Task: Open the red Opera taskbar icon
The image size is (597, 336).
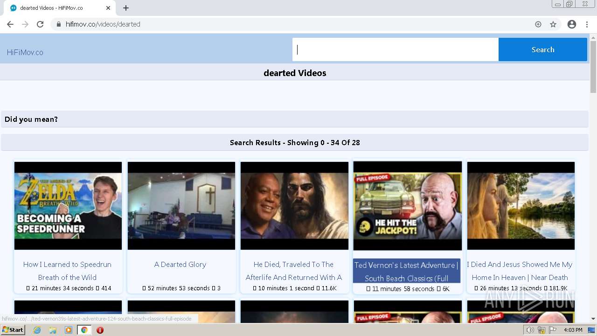Action: 100,330
